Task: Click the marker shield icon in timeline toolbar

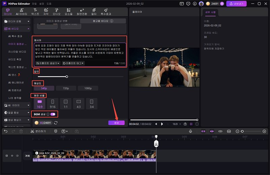Action: coord(56,131)
